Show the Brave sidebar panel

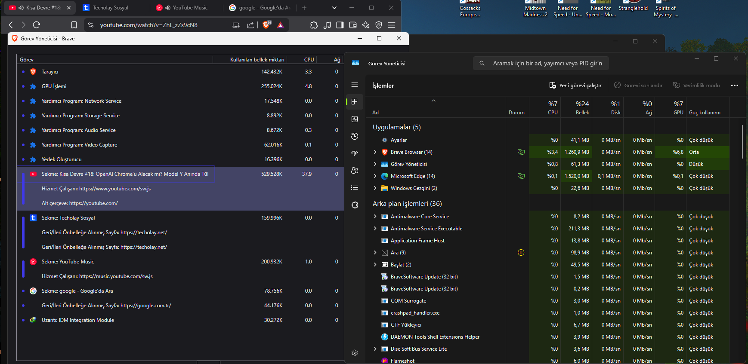tap(340, 25)
